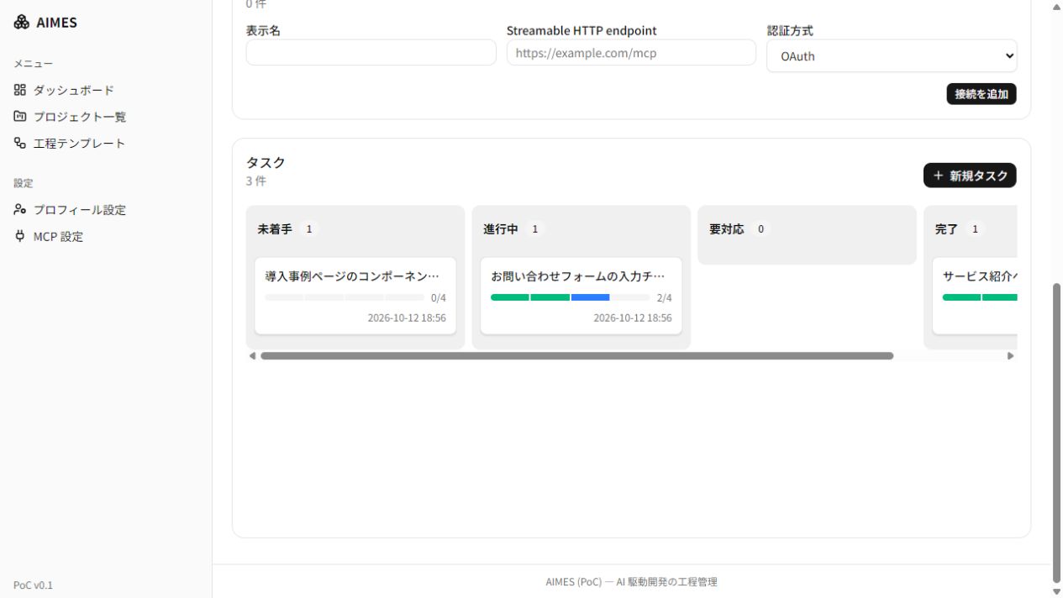The width and height of the screenshot is (1063, 598).
Task: Open the 認証方式 OAuth dropdown
Action: pyautogui.click(x=892, y=56)
